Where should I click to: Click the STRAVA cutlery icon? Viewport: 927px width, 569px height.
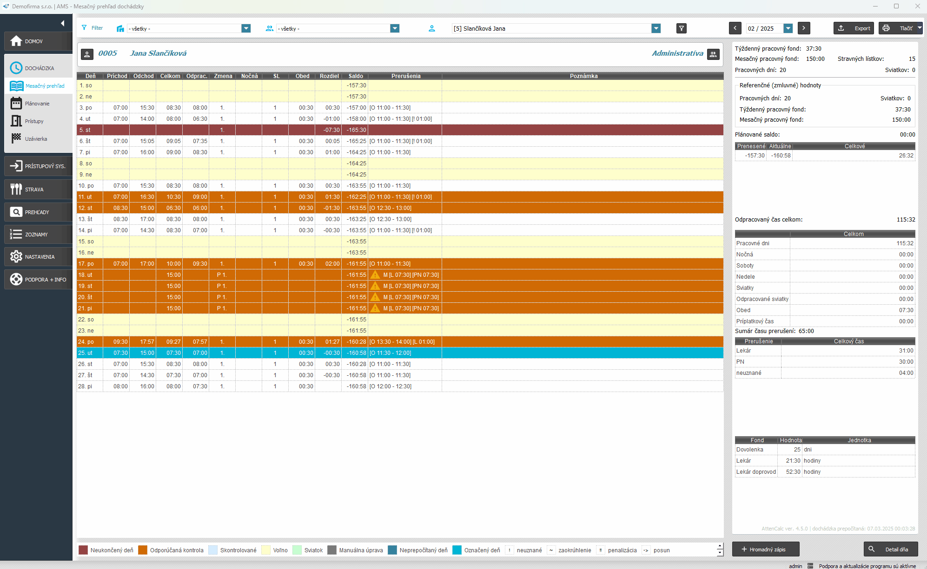(16, 189)
